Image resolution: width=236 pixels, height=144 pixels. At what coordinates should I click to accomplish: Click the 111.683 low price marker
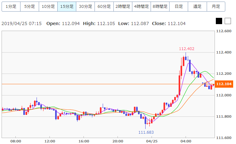click(146, 132)
